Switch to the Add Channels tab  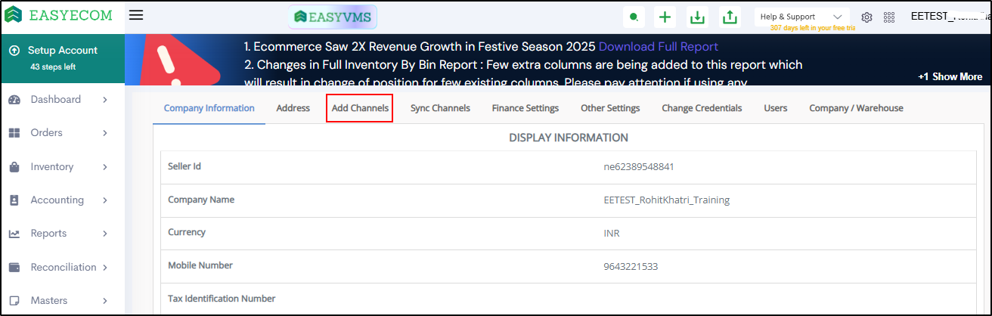(360, 108)
